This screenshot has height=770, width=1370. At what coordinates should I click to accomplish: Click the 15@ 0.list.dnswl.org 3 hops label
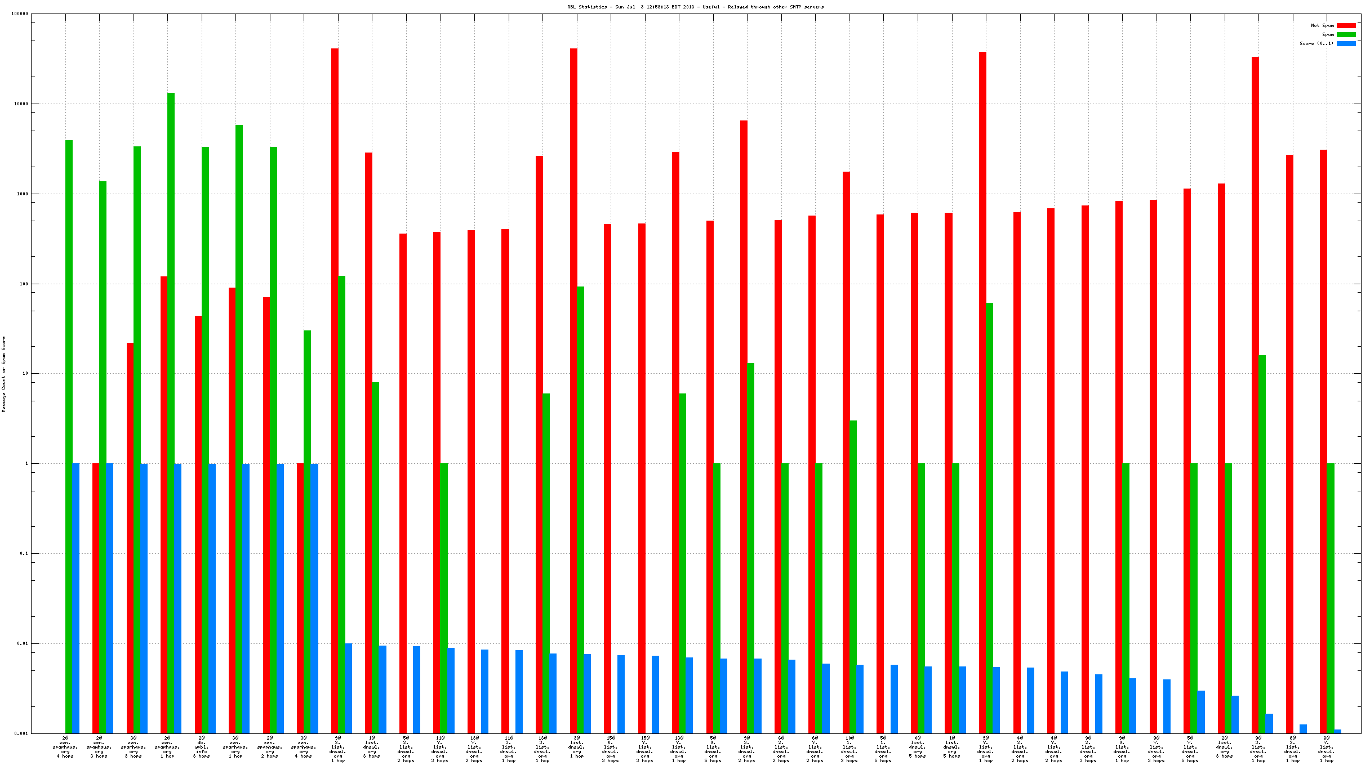[611, 749]
